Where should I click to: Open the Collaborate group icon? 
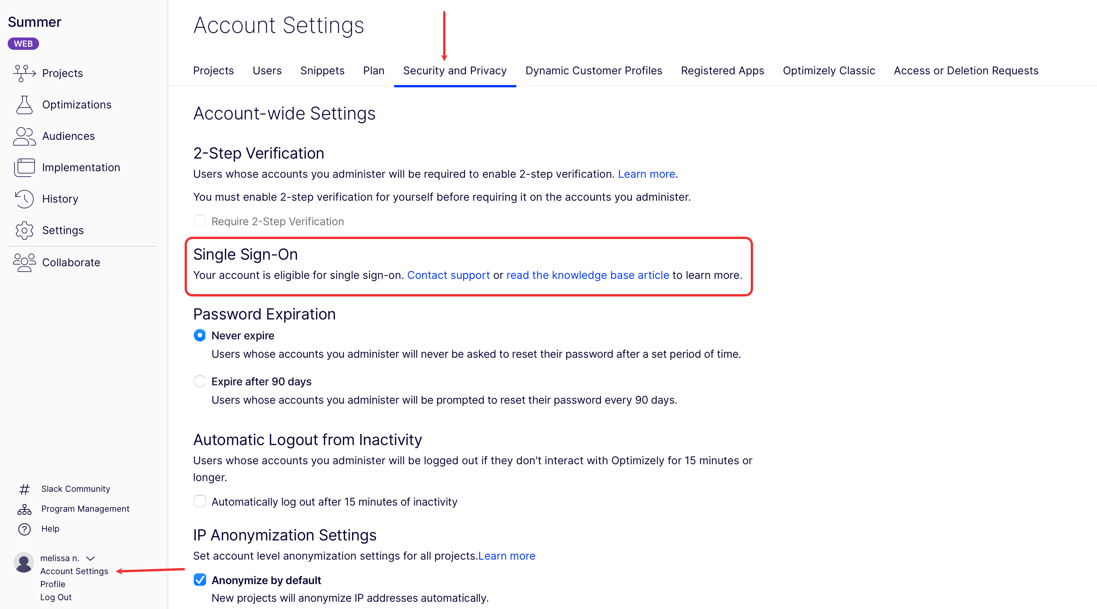point(24,262)
